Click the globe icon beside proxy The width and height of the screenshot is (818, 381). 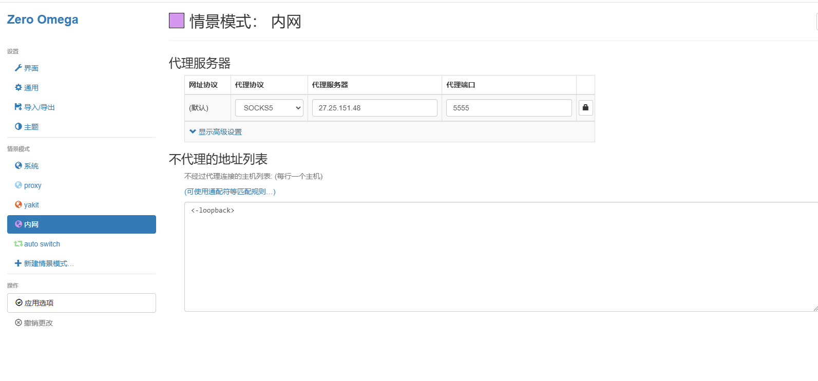[x=18, y=185]
